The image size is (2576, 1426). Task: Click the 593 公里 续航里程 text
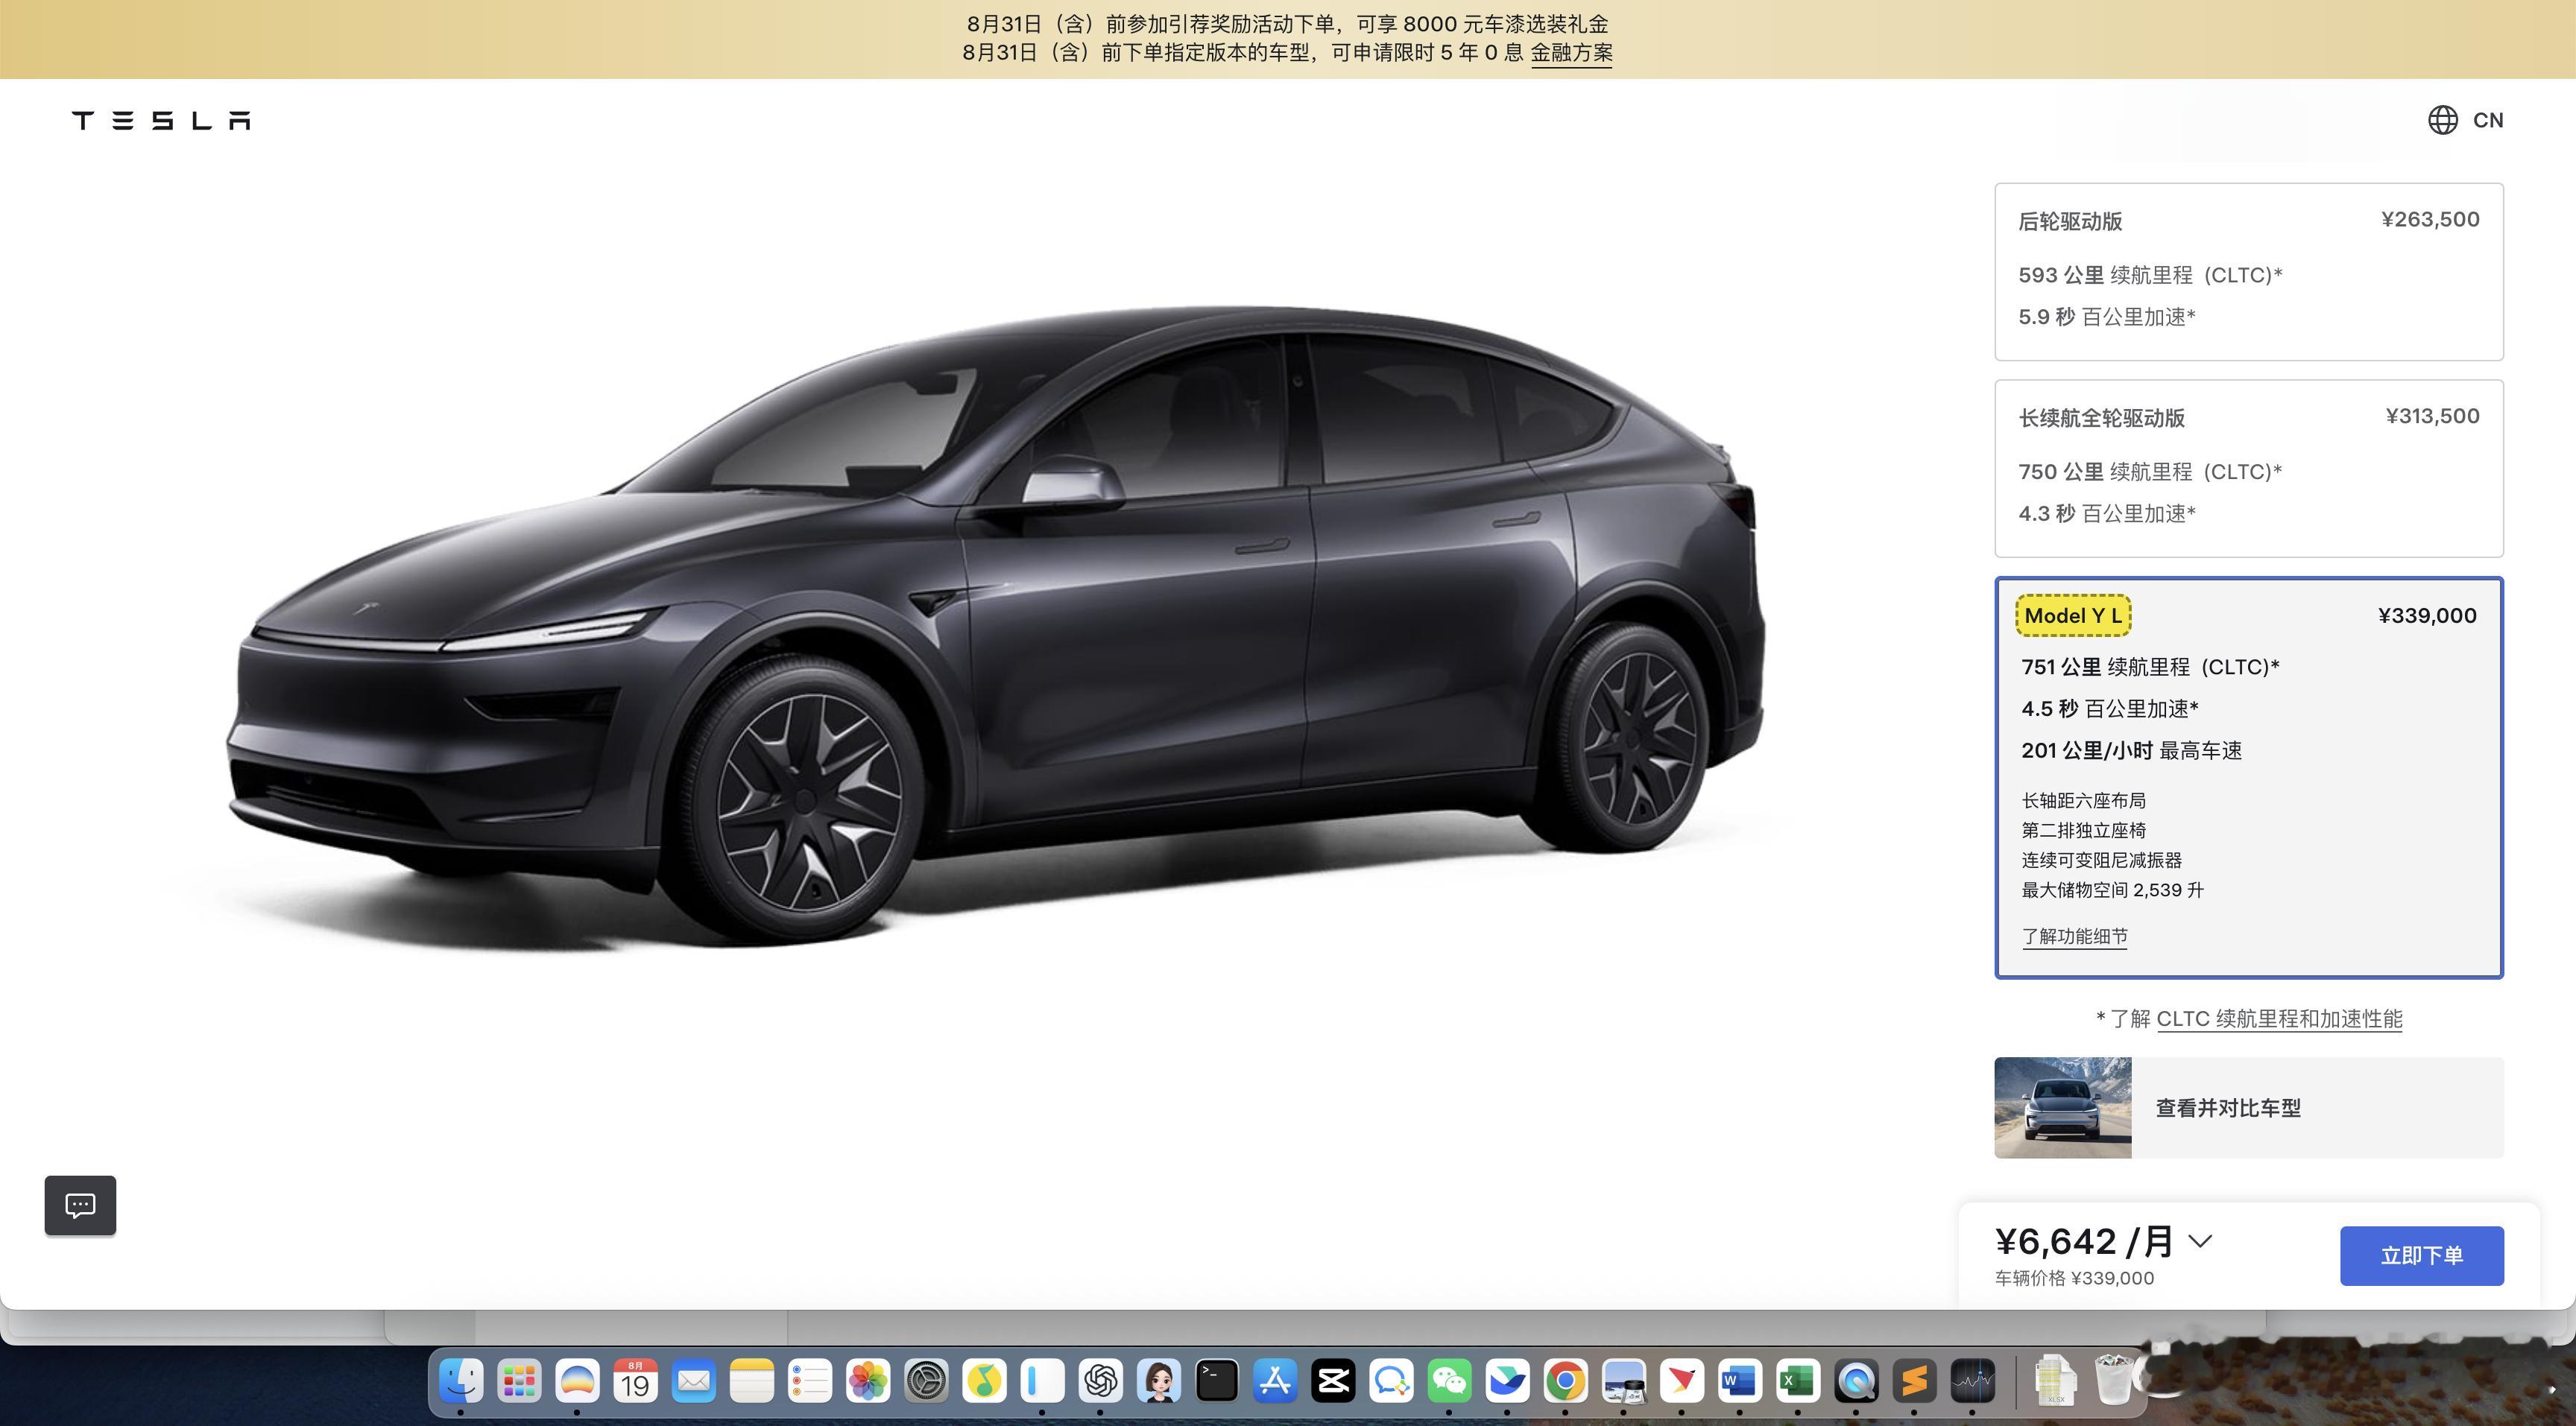tap(2150, 276)
